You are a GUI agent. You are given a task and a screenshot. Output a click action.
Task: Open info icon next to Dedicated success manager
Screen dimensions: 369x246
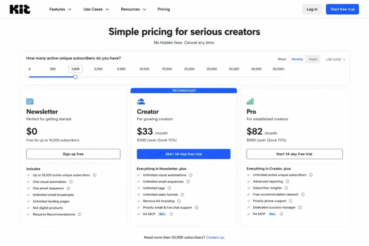[x=300, y=207]
